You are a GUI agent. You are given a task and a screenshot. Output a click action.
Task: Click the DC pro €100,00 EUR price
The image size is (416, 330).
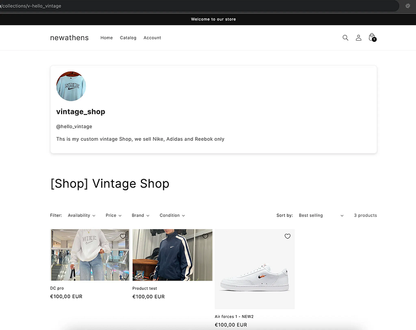pos(67,296)
